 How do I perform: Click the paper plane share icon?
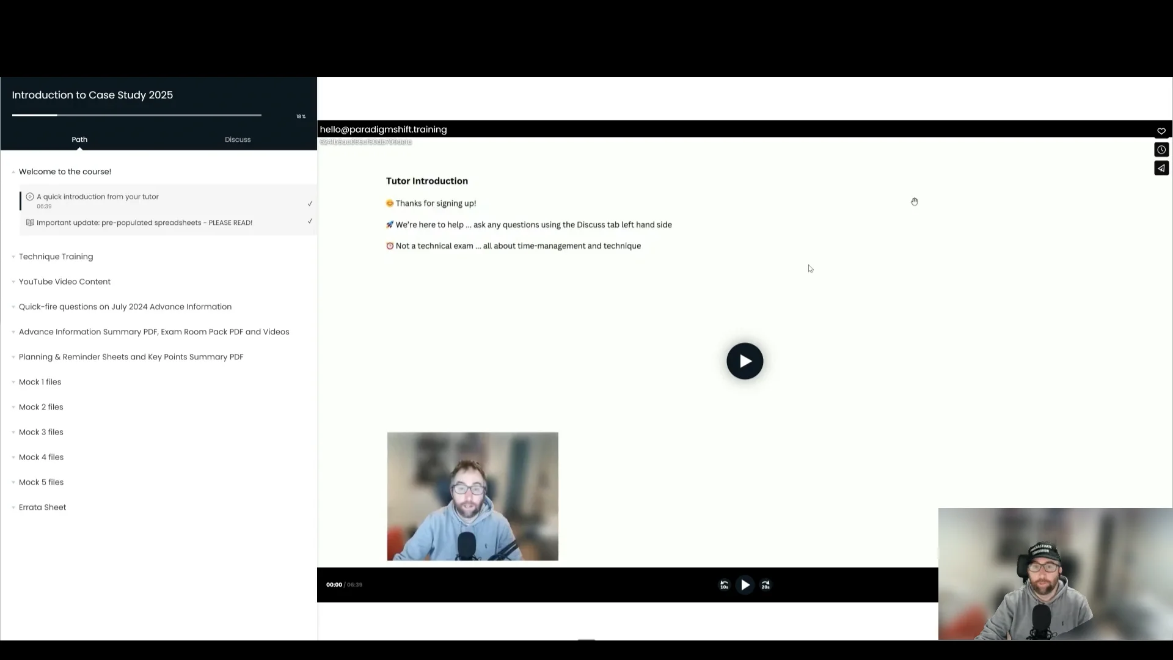click(1161, 168)
